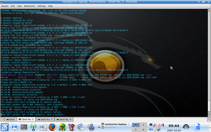
Task: Select the Shell No. 2 tab
Action: coord(26,119)
